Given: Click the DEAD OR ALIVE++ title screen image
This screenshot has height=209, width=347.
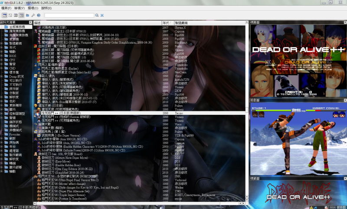Looking at the screenshot, I should click(x=298, y=61).
